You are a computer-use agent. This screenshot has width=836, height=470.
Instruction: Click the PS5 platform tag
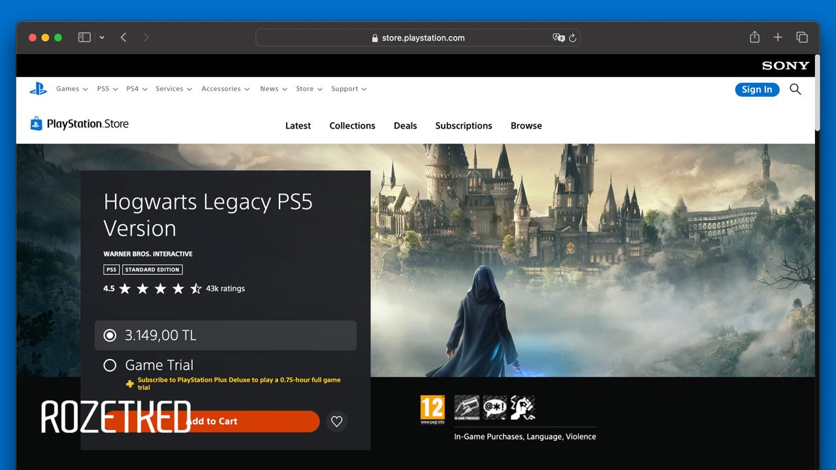(111, 270)
